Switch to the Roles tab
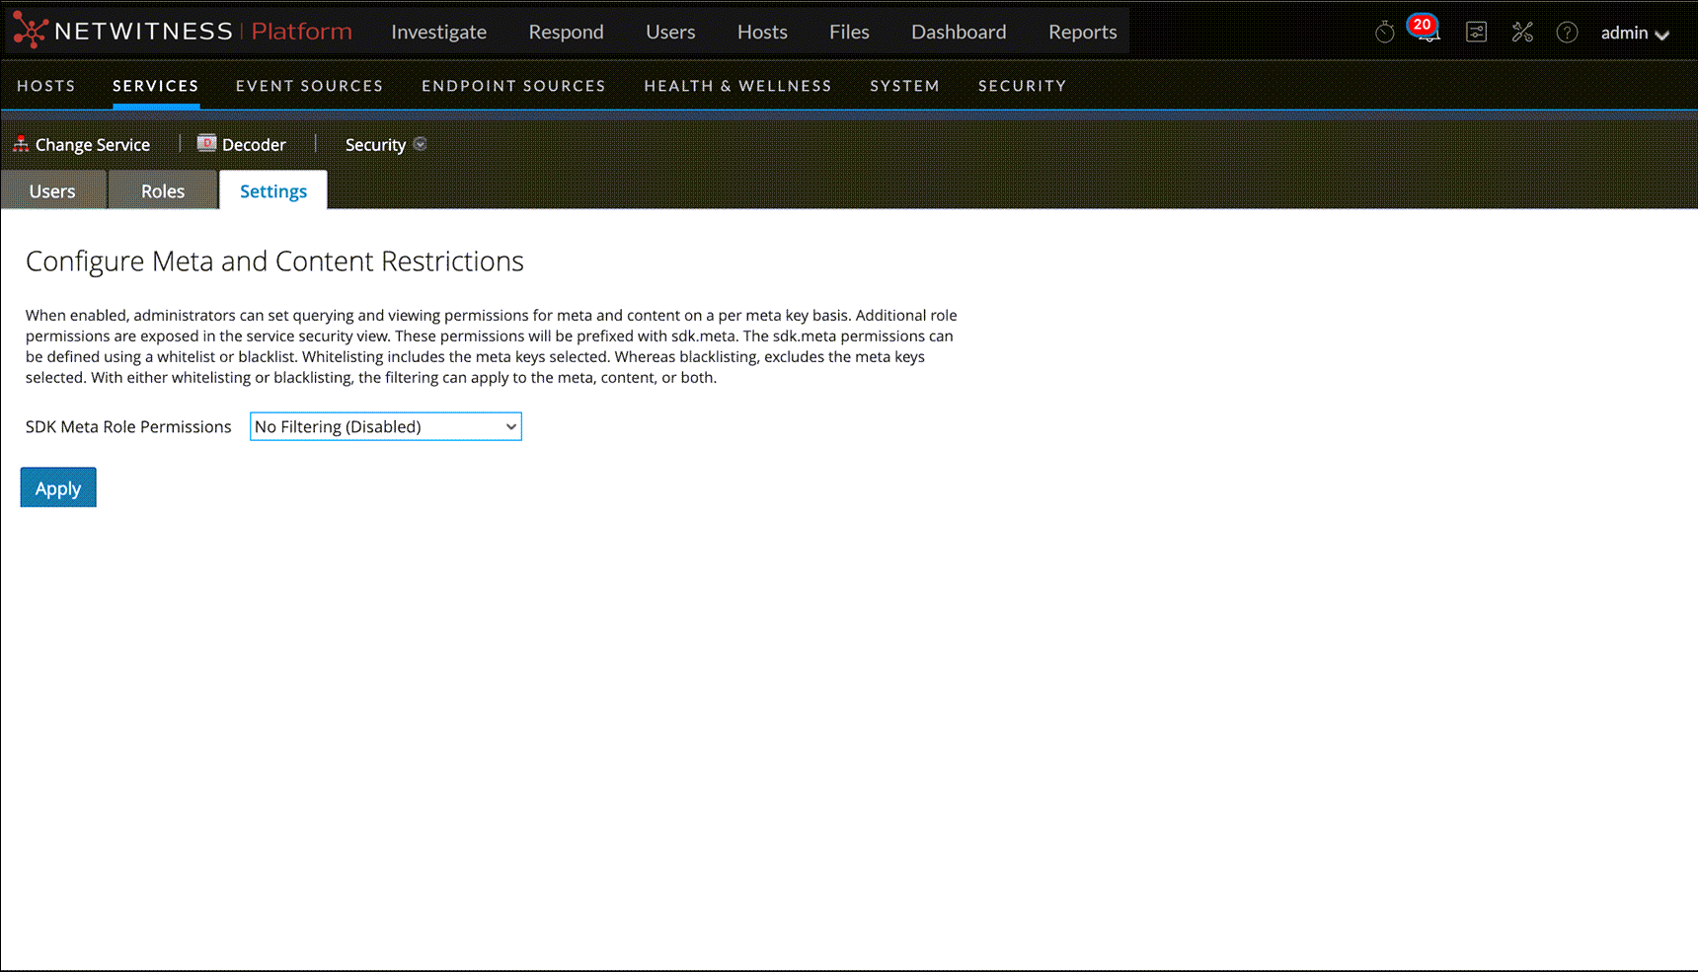1698x972 pixels. (162, 190)
